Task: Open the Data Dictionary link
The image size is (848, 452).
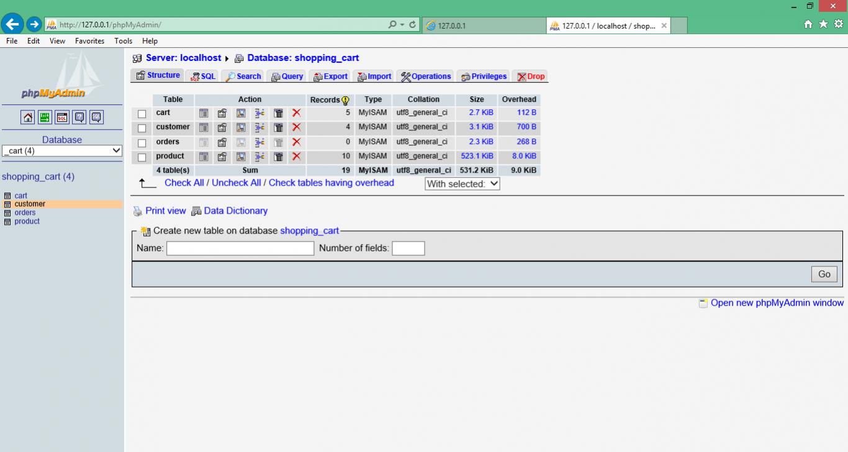Action: click(x=235, y=211)
